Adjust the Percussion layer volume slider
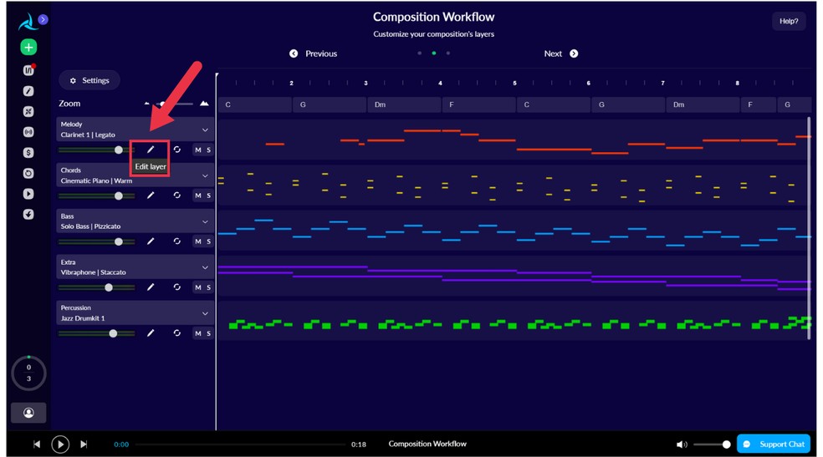 pyautogui.click(x=96, y=333)
